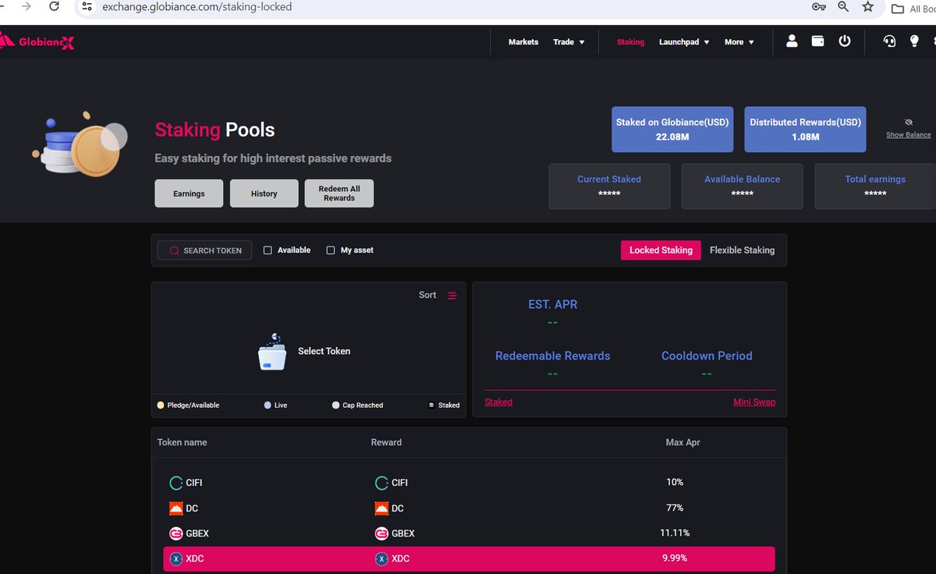Click the DC icon in Reward column
This screenshot has width=936, height=574.
[x=381, y=508]
